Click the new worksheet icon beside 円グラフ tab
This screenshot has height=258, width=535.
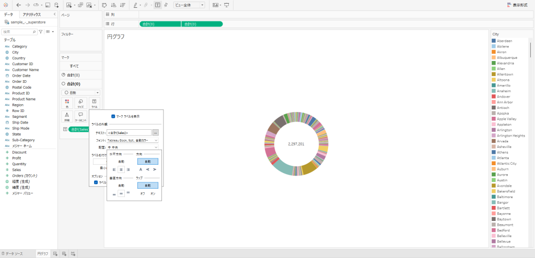(55, 253)
